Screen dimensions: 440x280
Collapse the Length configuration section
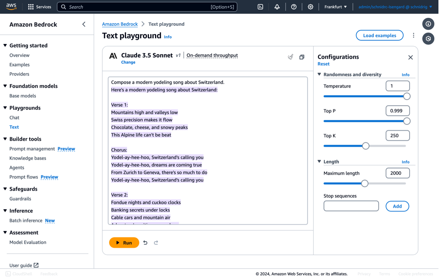pos(319,161)
